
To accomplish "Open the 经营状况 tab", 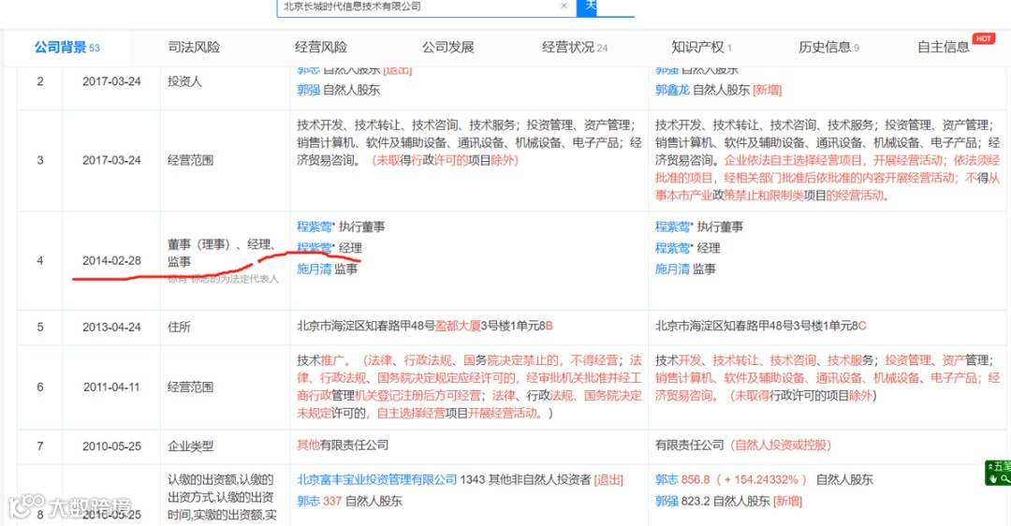I will point(575,47).
